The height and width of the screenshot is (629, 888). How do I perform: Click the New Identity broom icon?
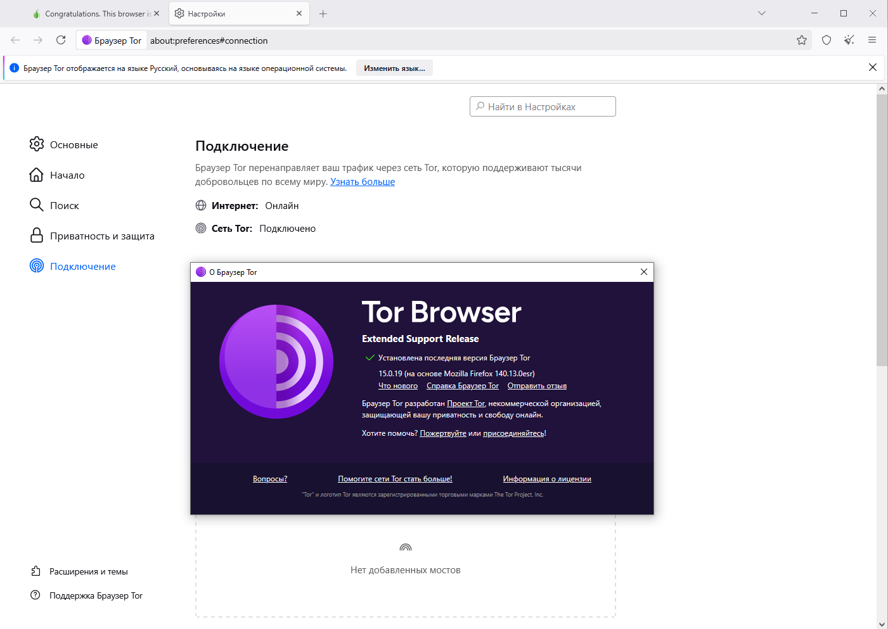[849, 40]
